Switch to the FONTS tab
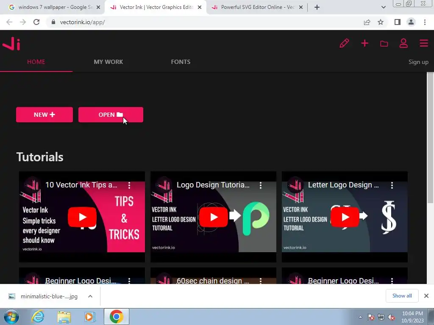The image size is (434, 325). [x=181, y=62]
